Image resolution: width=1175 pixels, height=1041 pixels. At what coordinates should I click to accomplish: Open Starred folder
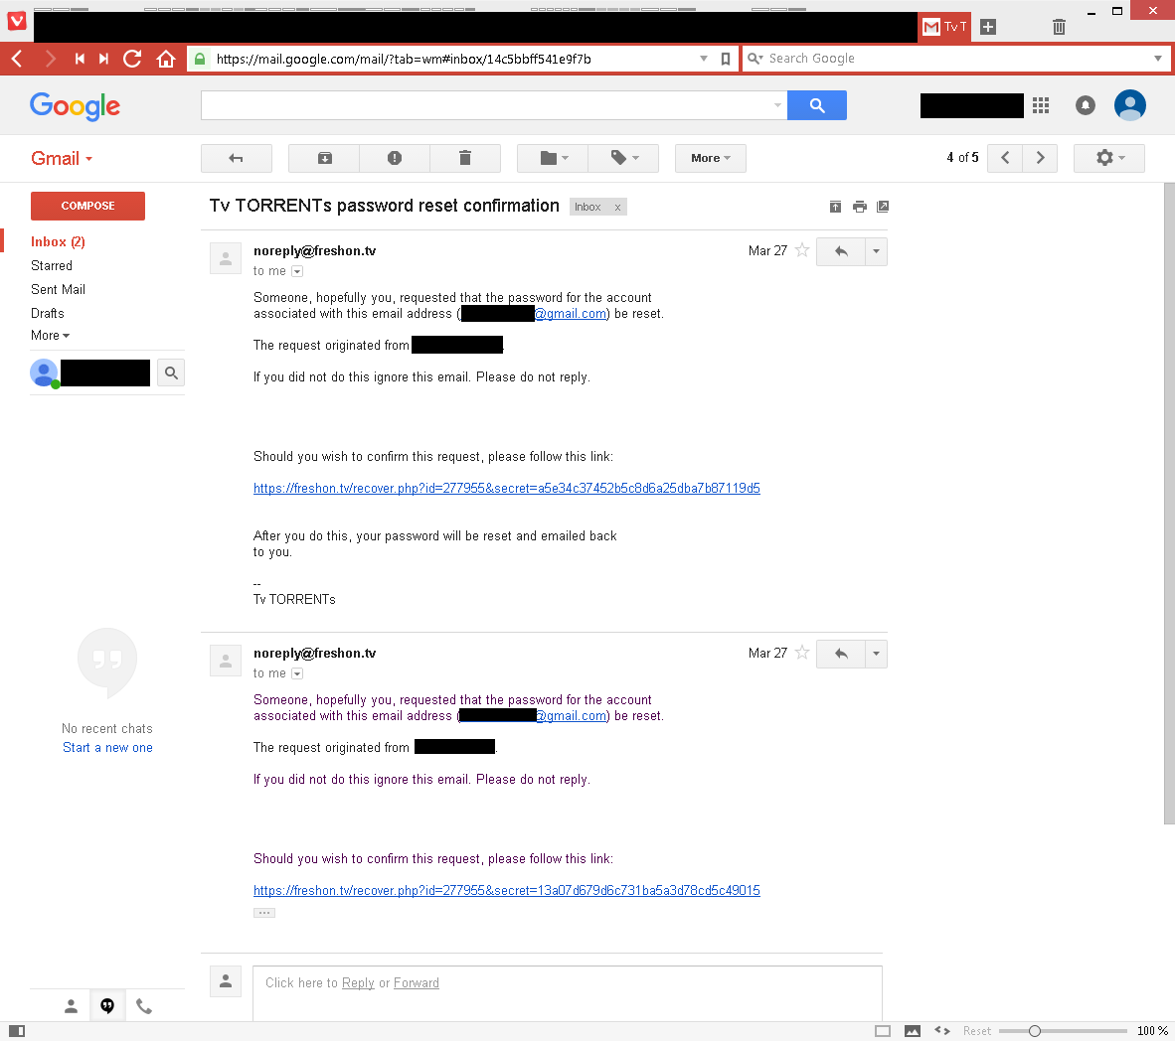[52, 266]
